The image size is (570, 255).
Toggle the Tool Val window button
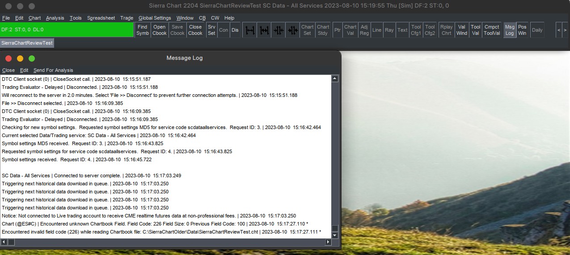pos(476,30)
